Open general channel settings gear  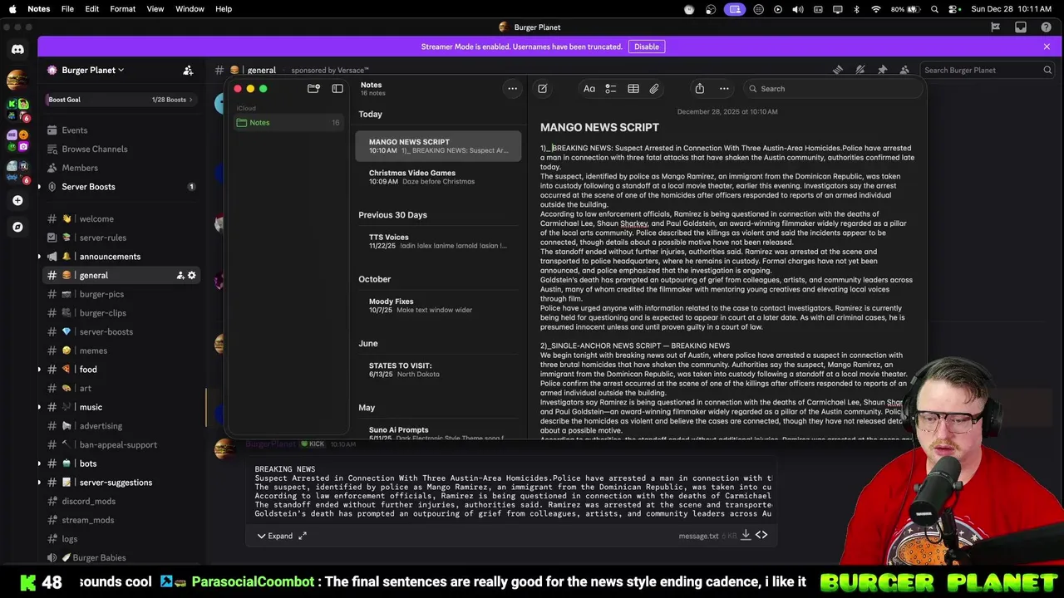click(x=192, y=276)
